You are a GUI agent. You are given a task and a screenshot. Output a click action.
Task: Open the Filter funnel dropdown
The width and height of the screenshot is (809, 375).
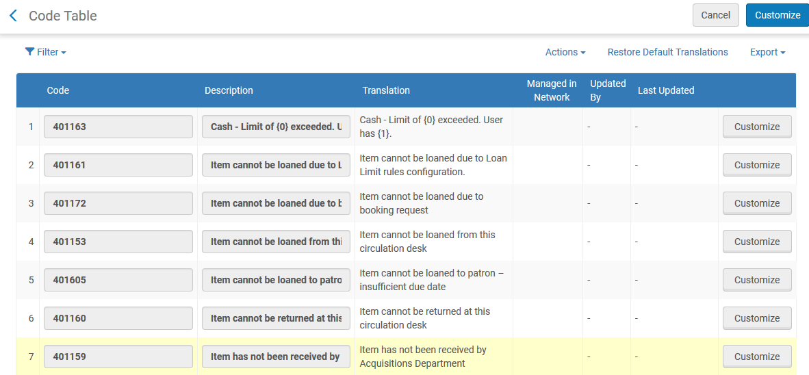tap(45, 52)
